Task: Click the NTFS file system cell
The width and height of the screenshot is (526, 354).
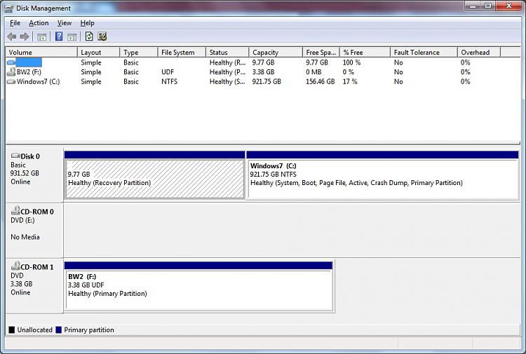Action: [170, 81]
